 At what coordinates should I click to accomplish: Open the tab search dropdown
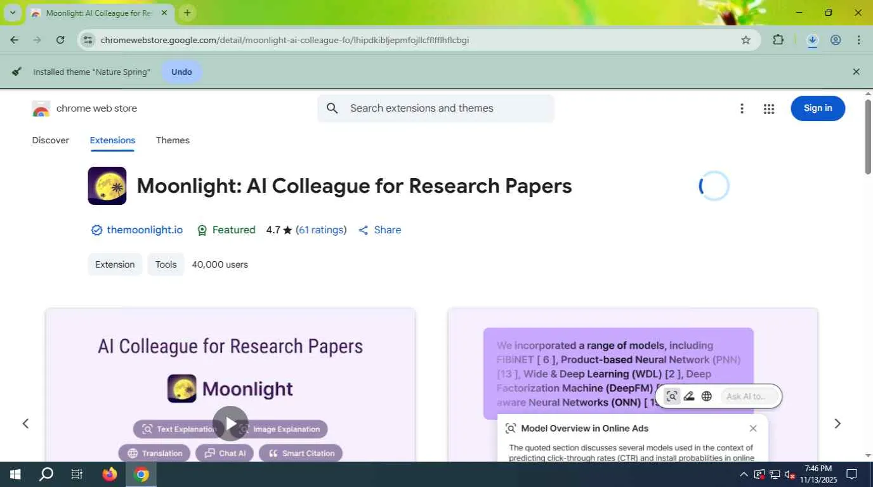point(13,13)
